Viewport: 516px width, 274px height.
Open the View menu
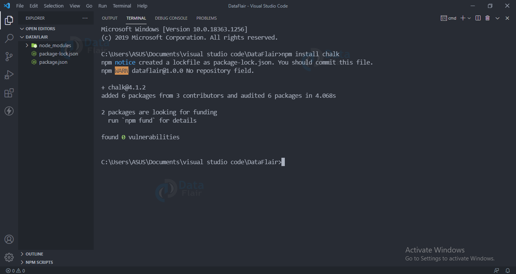click(x=75, y=6)
